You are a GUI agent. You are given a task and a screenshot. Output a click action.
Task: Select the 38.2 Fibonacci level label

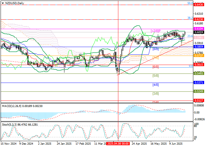189,18
